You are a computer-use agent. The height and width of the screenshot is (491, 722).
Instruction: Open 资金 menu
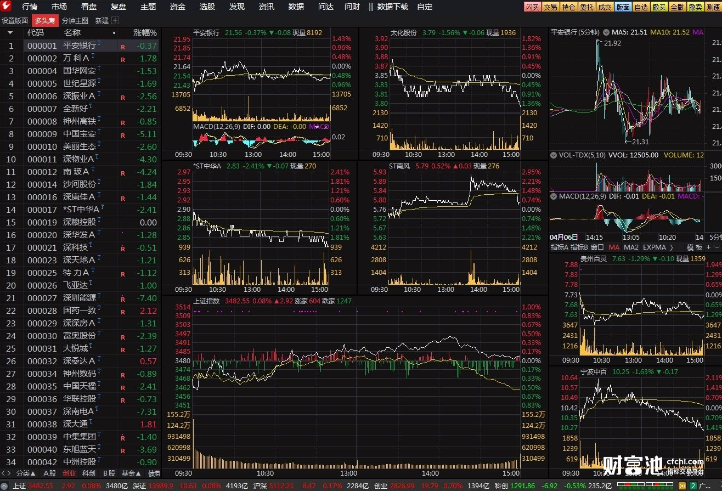click(x=178, y=7)
